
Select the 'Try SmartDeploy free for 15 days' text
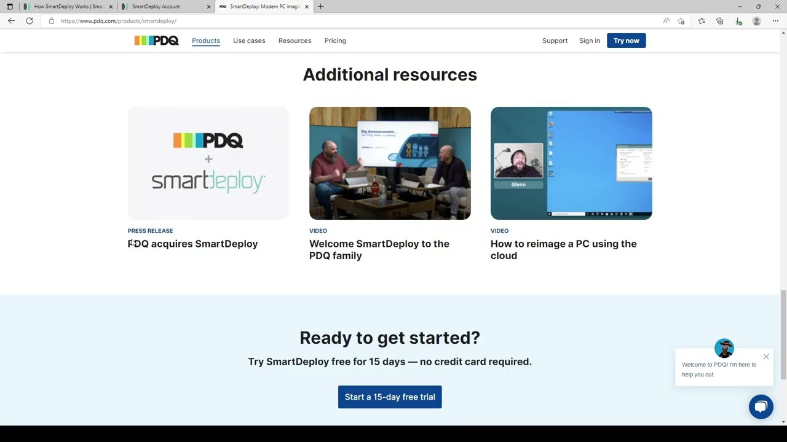coord(390,362)
